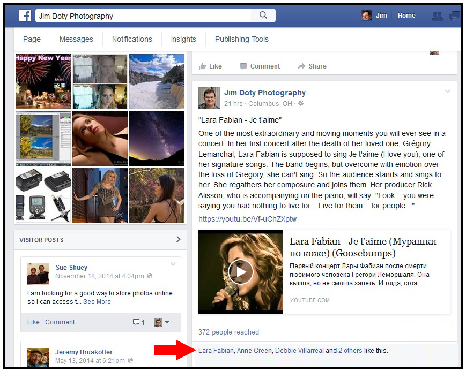Open Happy New Year fireworks photo

(x=43, y=81)
